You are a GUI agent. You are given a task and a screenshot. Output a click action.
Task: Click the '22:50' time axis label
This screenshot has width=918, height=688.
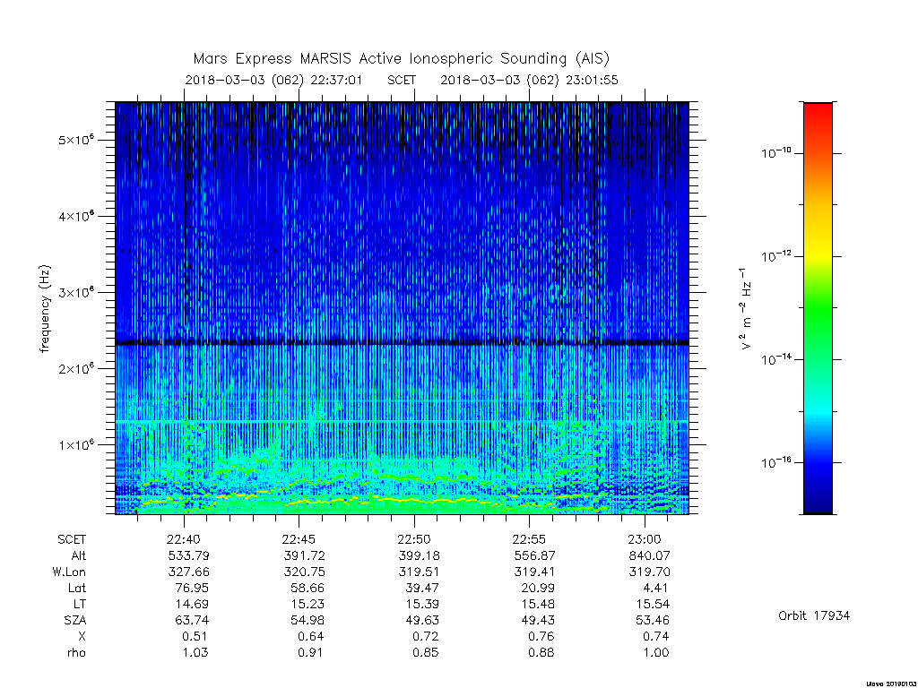(414, 538)
